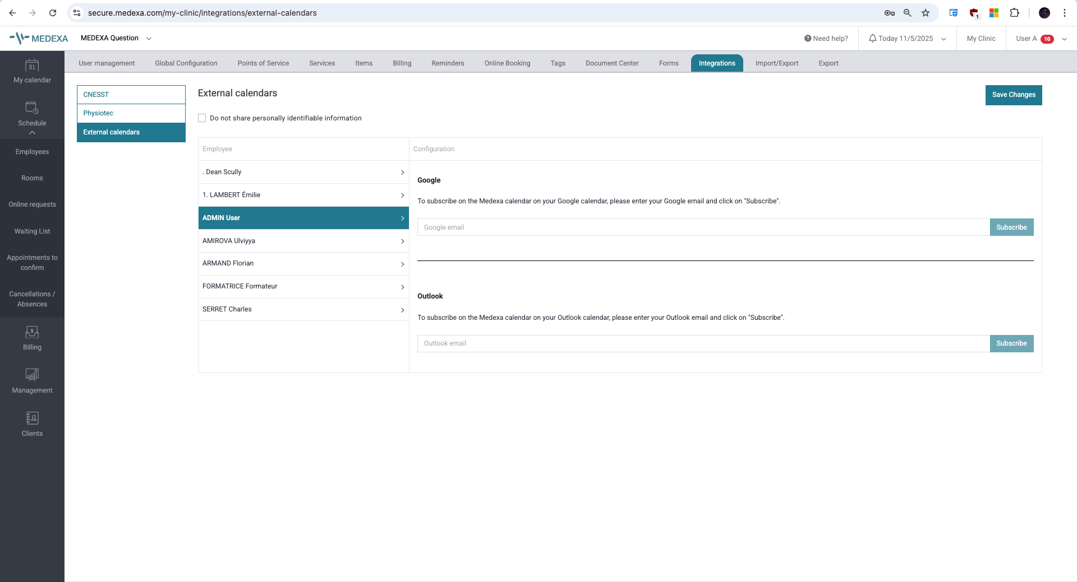
Task: Reload the page
Action: click(53, 13)
